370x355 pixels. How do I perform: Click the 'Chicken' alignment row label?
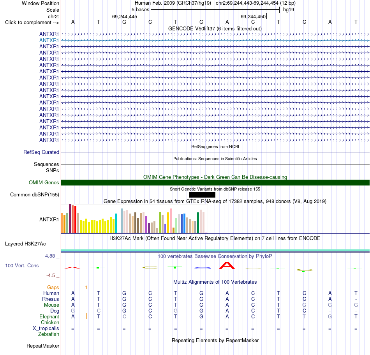(x=50, y=322)
